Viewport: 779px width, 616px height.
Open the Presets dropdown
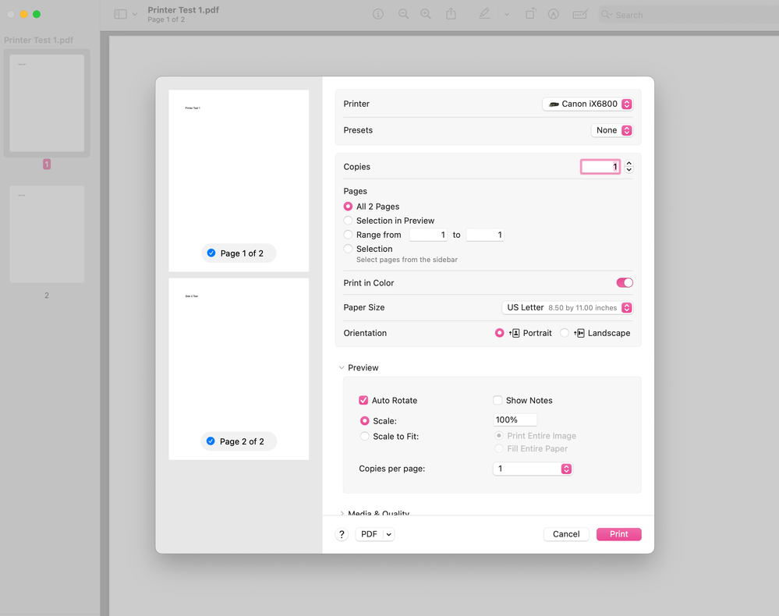coord(611,130)
